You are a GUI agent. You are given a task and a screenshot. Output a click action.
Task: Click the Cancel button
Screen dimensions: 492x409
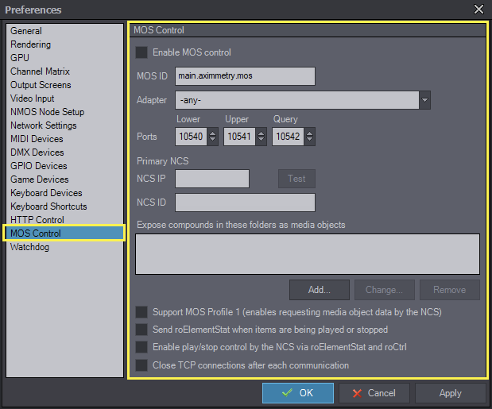tap(374, 393)
